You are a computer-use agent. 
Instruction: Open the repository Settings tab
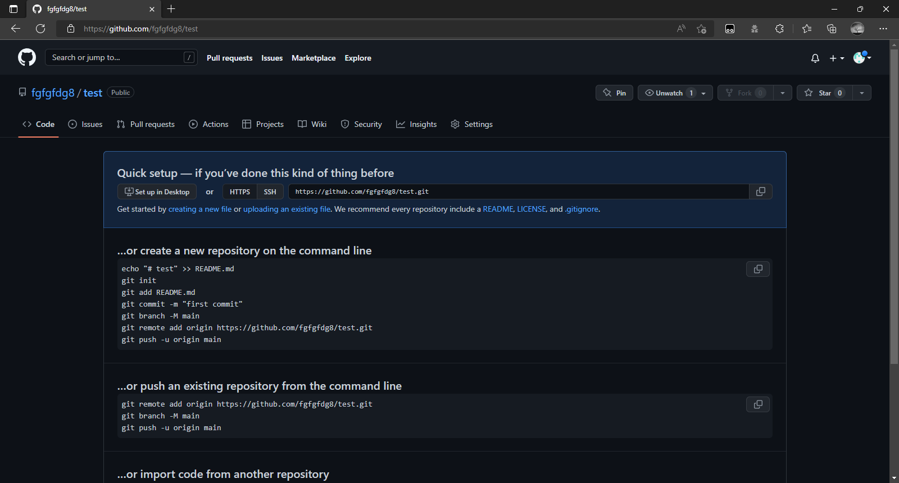coord(471,124)
